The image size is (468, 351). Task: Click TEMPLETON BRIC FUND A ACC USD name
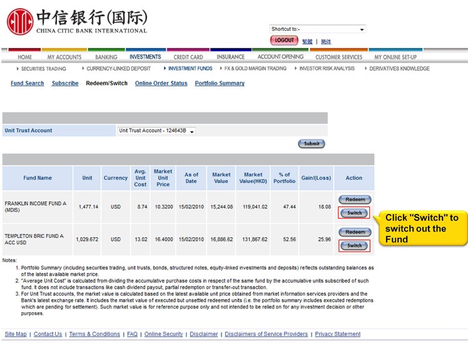(34, 240)
